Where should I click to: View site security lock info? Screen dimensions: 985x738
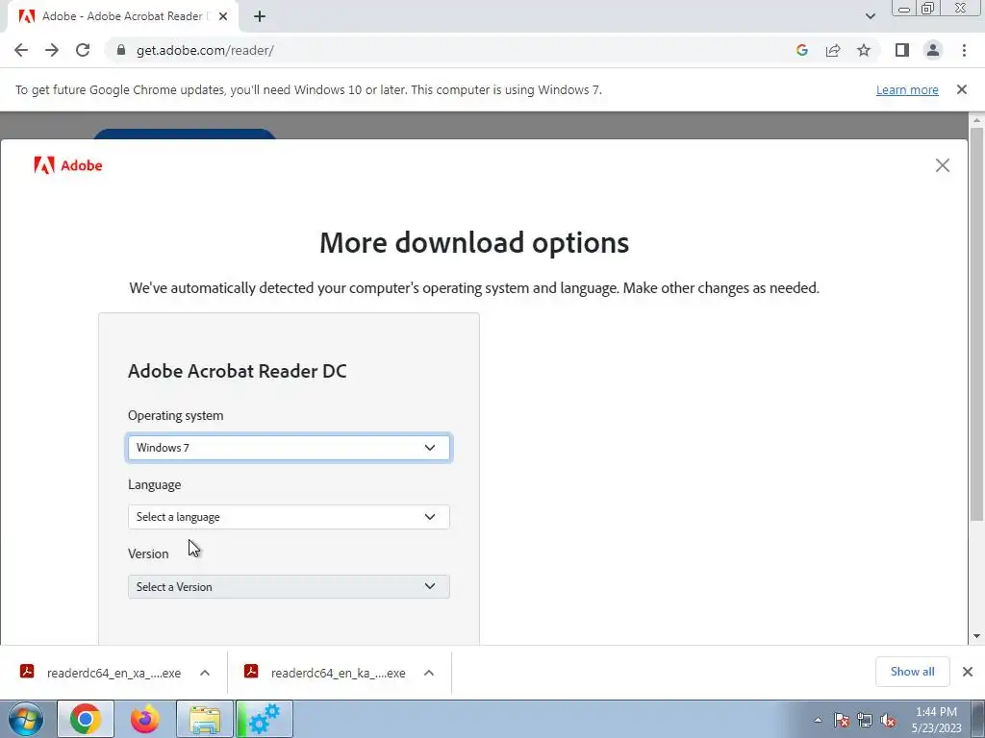tap(121, 50)
